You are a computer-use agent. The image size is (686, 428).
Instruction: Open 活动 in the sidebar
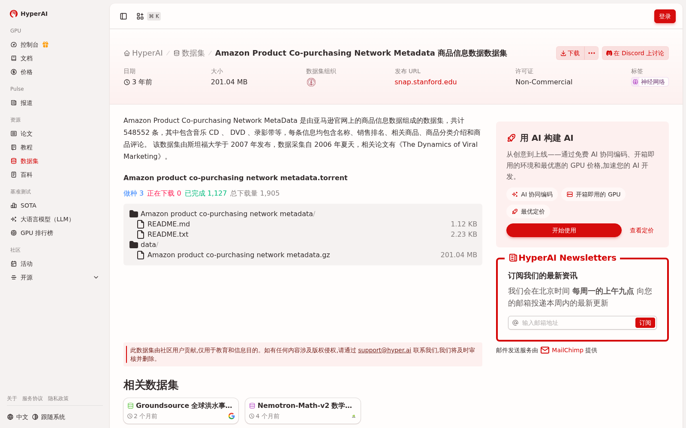[54, 264]
